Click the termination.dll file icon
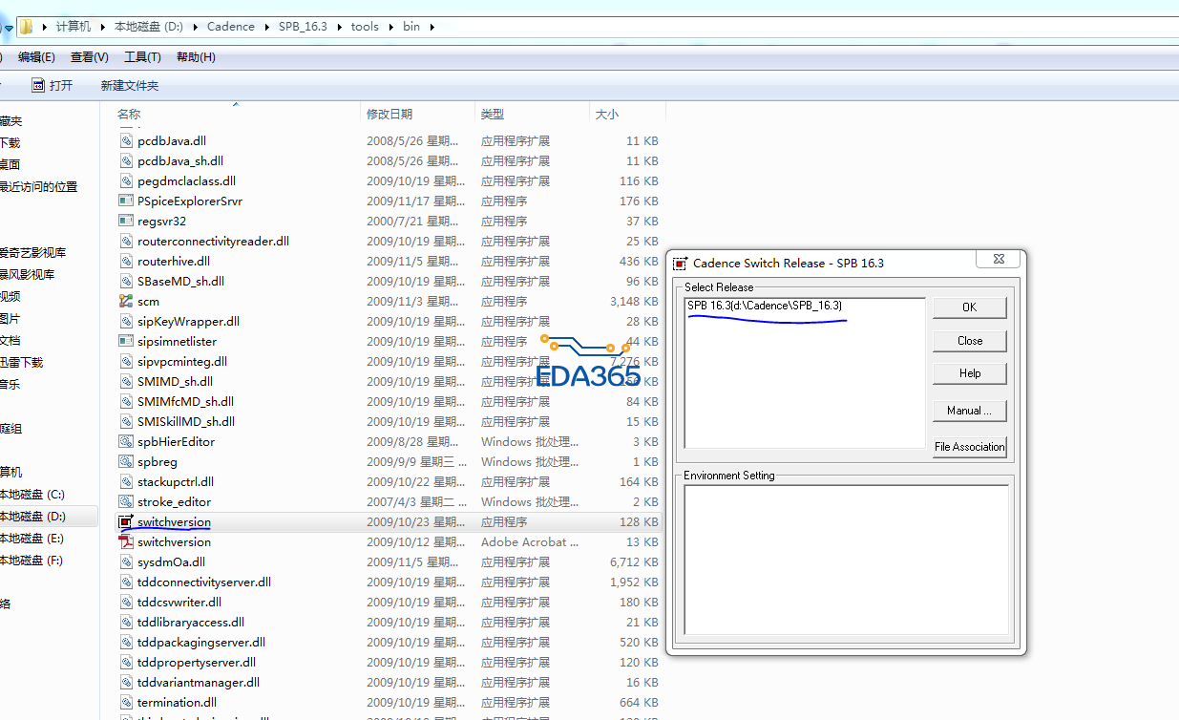The height and width of the screenshot is (720, 1179). pyautogui.click(x=126, y=702)
